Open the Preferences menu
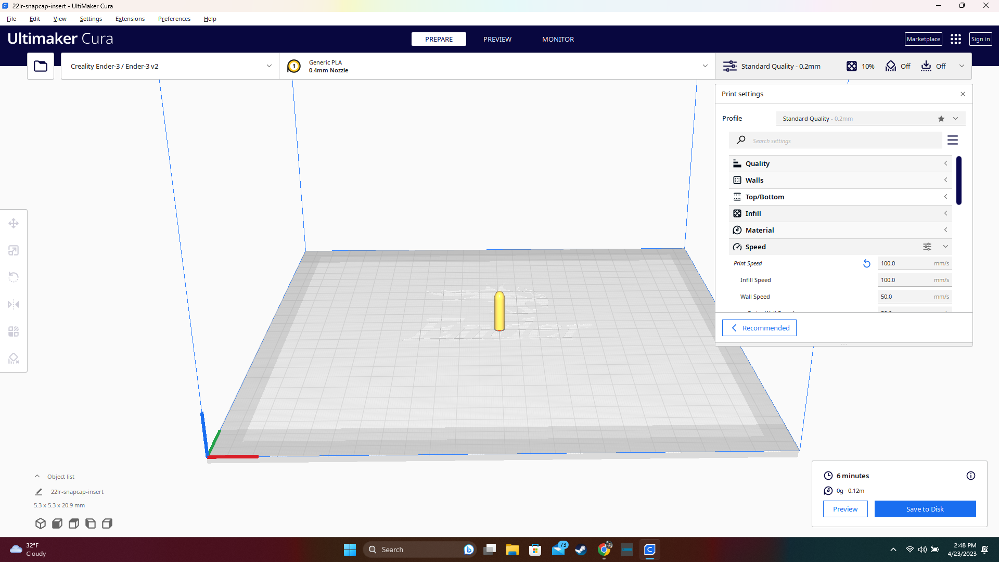The height and width of the screenshot is (562, 999). coord(174,19)
